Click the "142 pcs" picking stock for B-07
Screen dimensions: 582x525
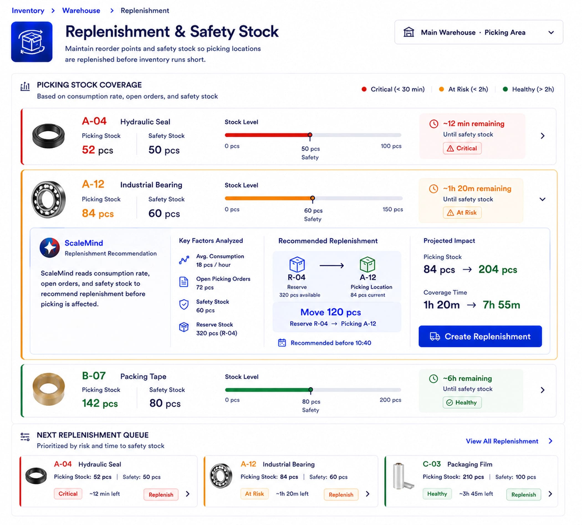coord(99,403)
